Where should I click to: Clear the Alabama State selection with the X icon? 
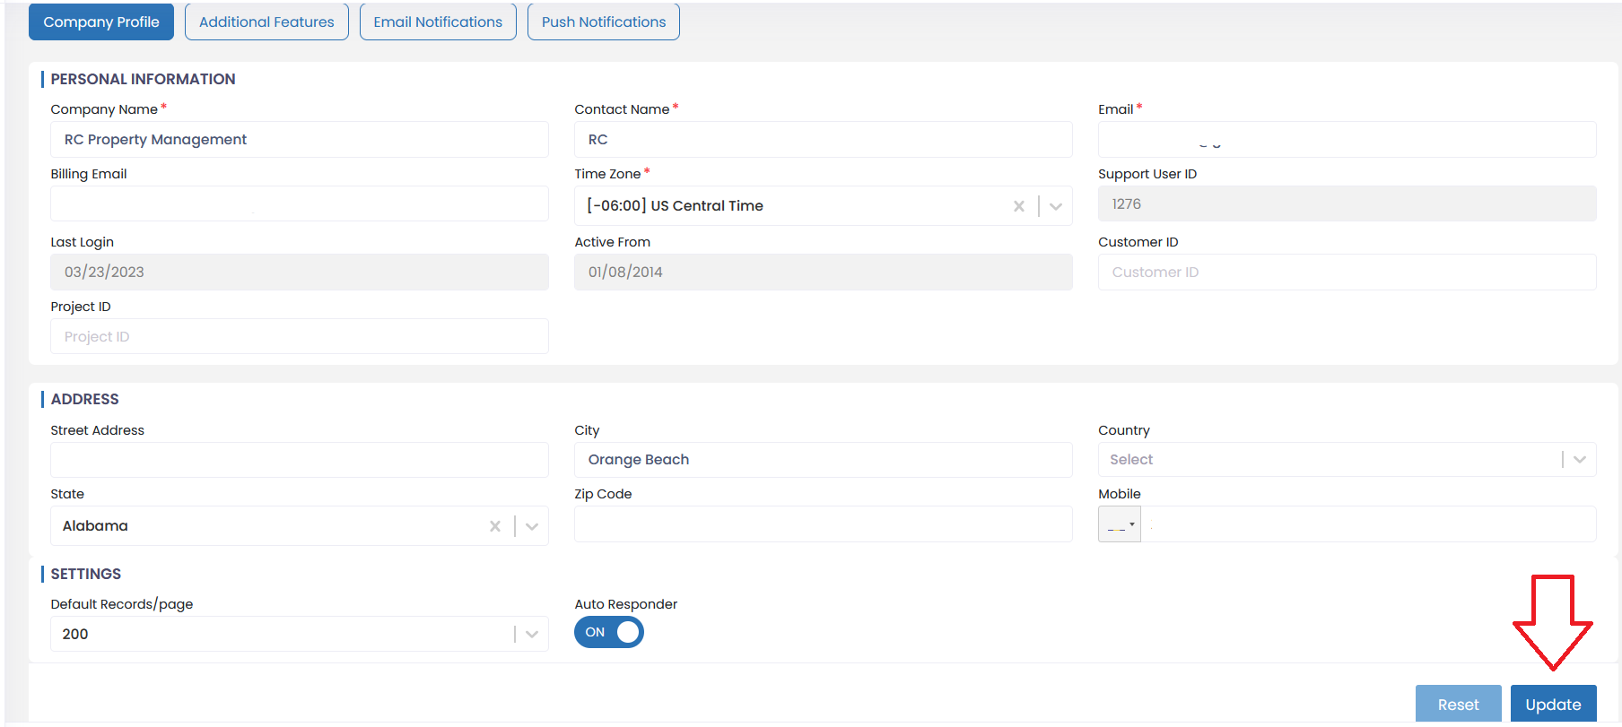coord(495,526)
